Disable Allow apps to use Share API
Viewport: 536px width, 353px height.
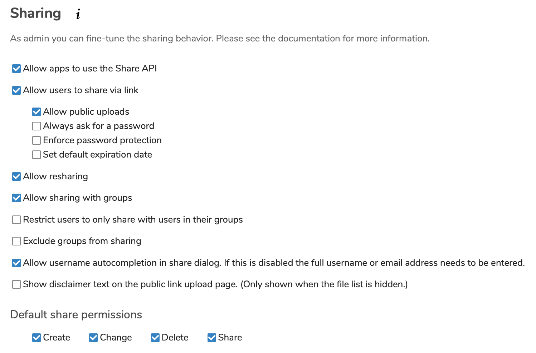16,69
